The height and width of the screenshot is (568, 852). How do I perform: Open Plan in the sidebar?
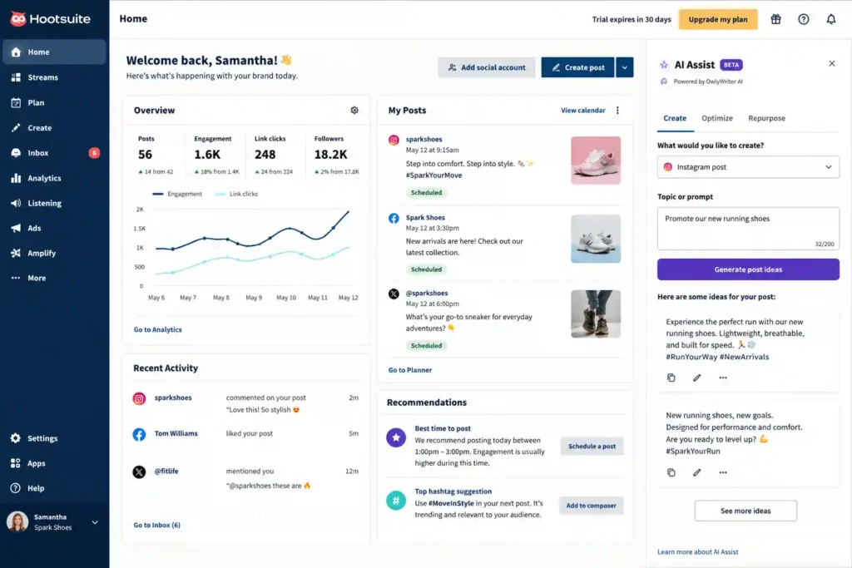[x=54, y=102]
